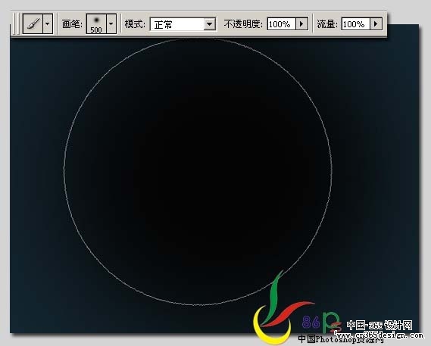431x346 pixels.
Task: Click the 流量 label
Action: pos(327,24)
